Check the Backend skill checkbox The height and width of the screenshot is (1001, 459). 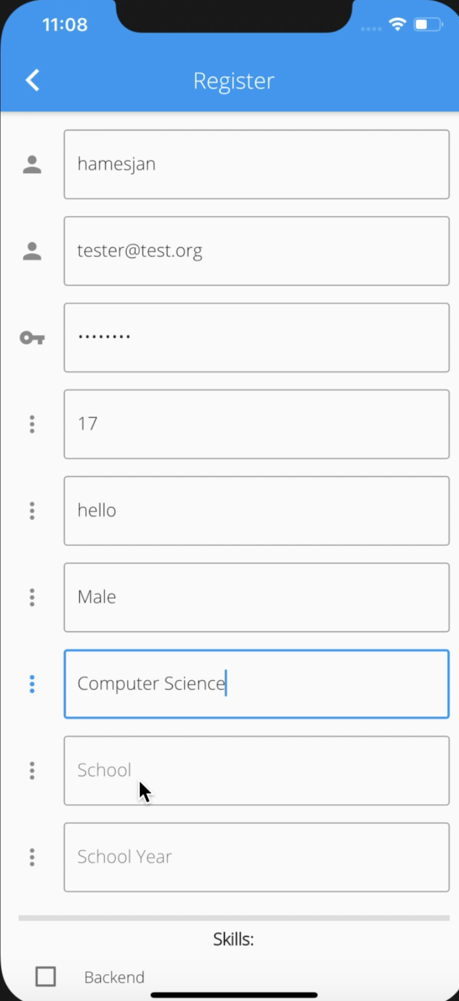[x=45, y=977]
